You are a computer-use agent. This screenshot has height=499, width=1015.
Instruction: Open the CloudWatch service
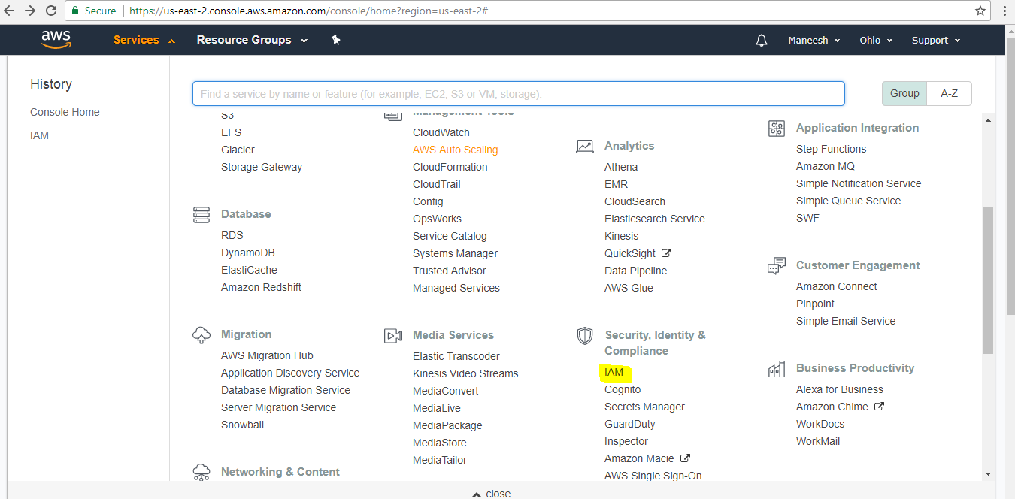pos(441,132)
